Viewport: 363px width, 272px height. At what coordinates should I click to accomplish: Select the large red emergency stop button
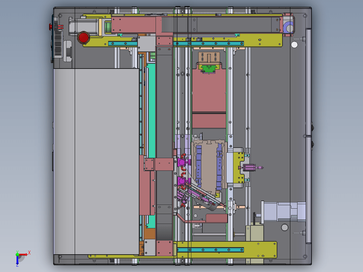tap(84, 37)
